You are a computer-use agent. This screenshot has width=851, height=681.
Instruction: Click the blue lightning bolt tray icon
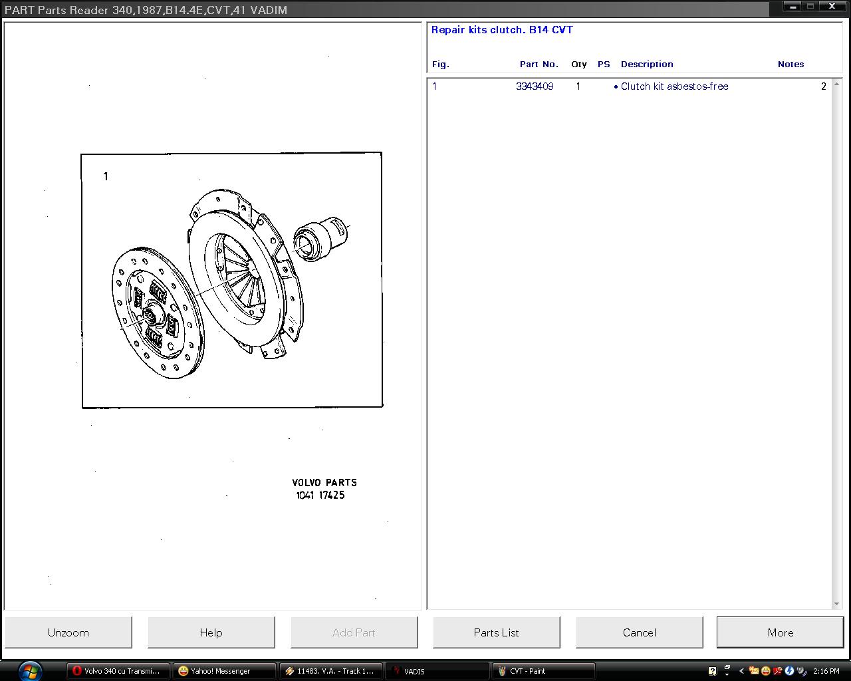click(x=789, y=671)
